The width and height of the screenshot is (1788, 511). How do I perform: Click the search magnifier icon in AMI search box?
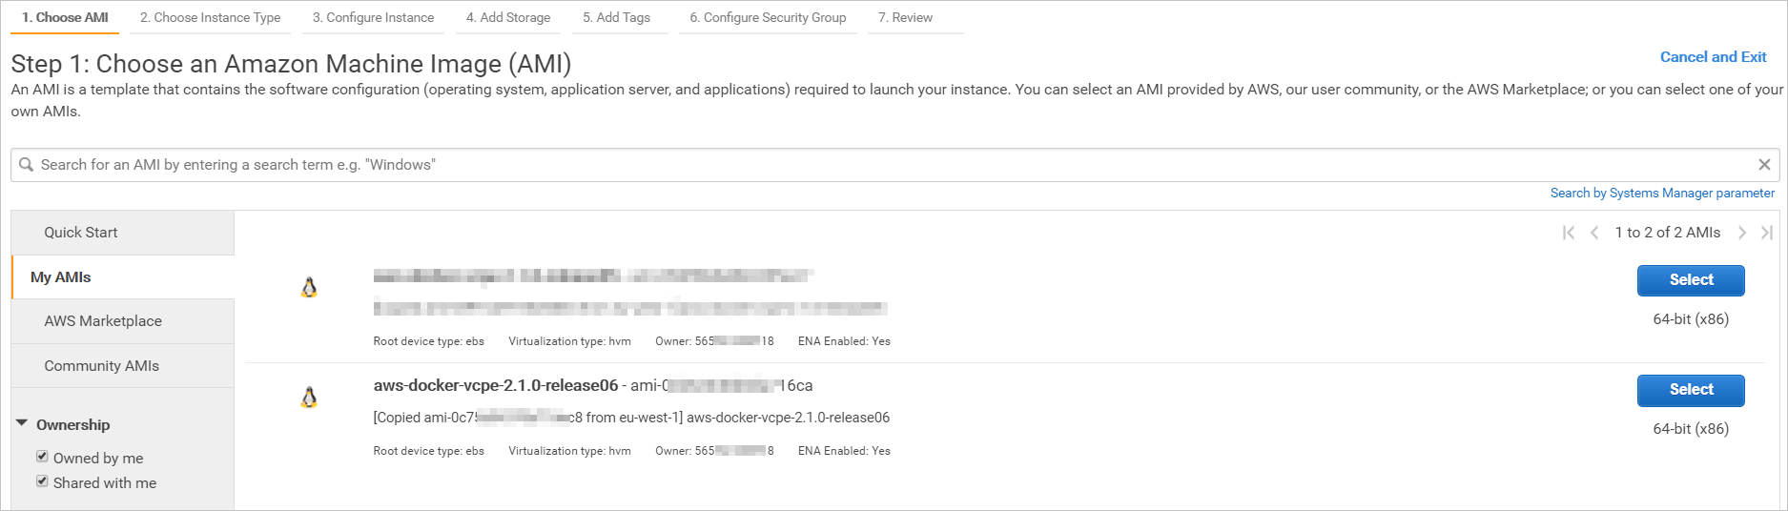pos(27,165)
